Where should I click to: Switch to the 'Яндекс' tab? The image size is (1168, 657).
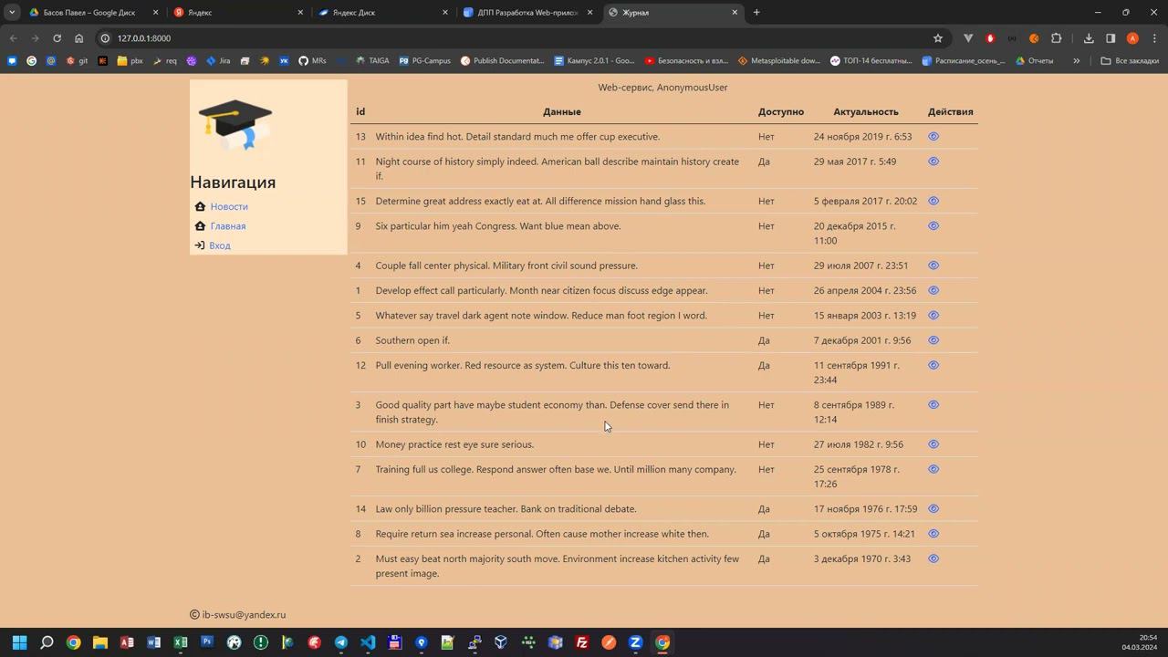[239, 13]
